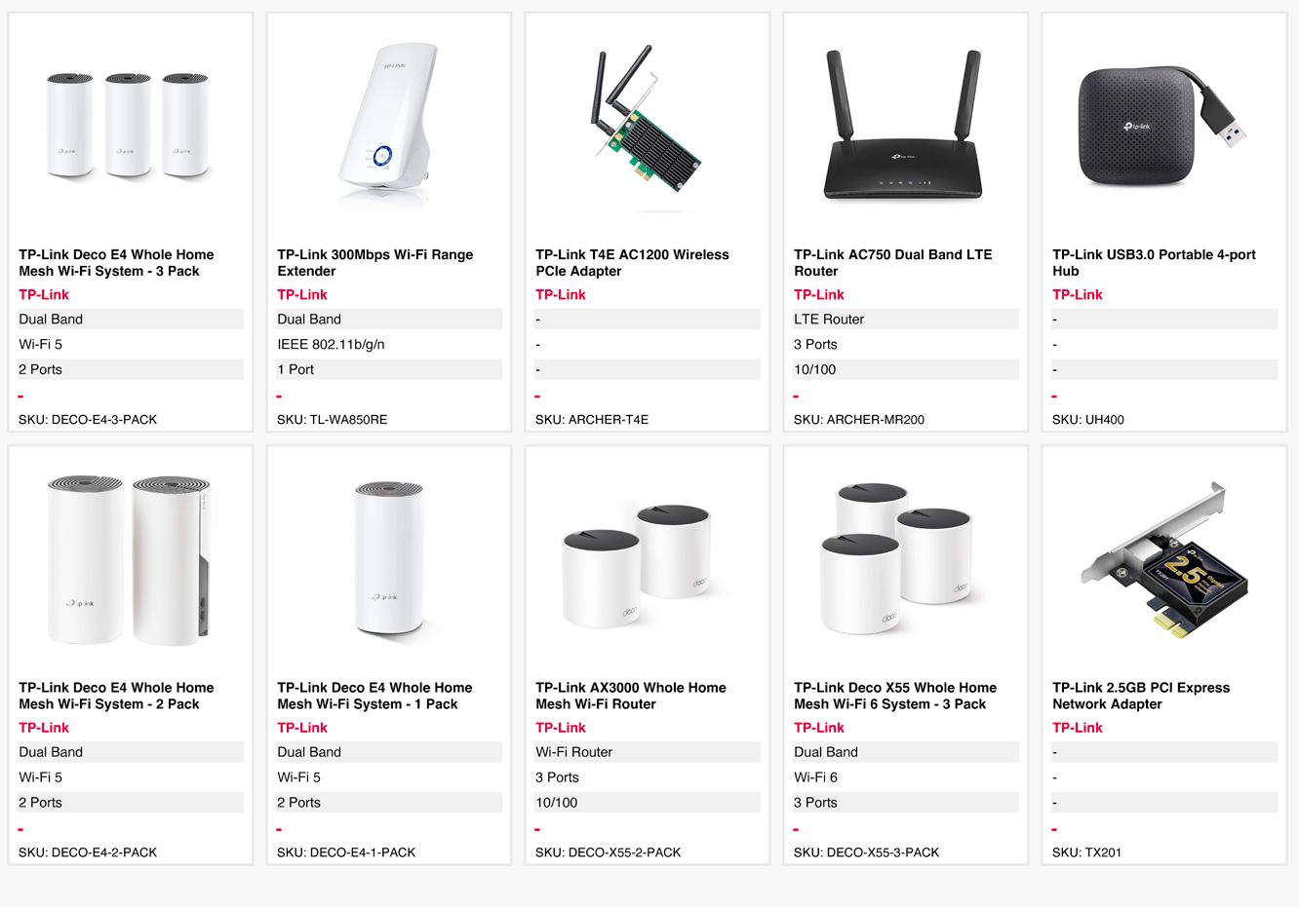Click TP-Link brand link under Range Extender
This screenshot has width=1299, height=907.
[301, 295]
